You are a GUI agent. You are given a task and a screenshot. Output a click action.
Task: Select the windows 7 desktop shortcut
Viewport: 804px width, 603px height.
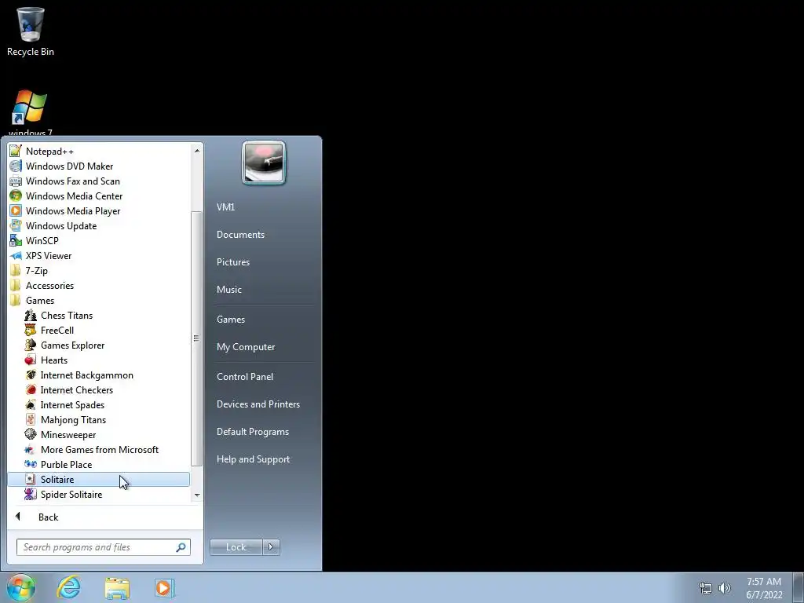[x=31, y=113]
